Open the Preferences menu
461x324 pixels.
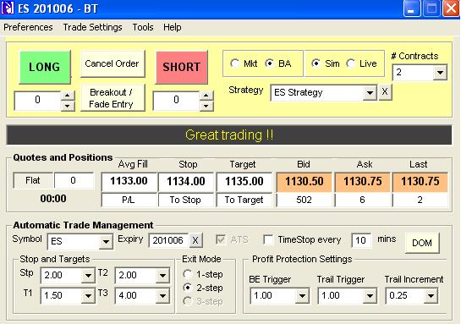pos(28,27)
